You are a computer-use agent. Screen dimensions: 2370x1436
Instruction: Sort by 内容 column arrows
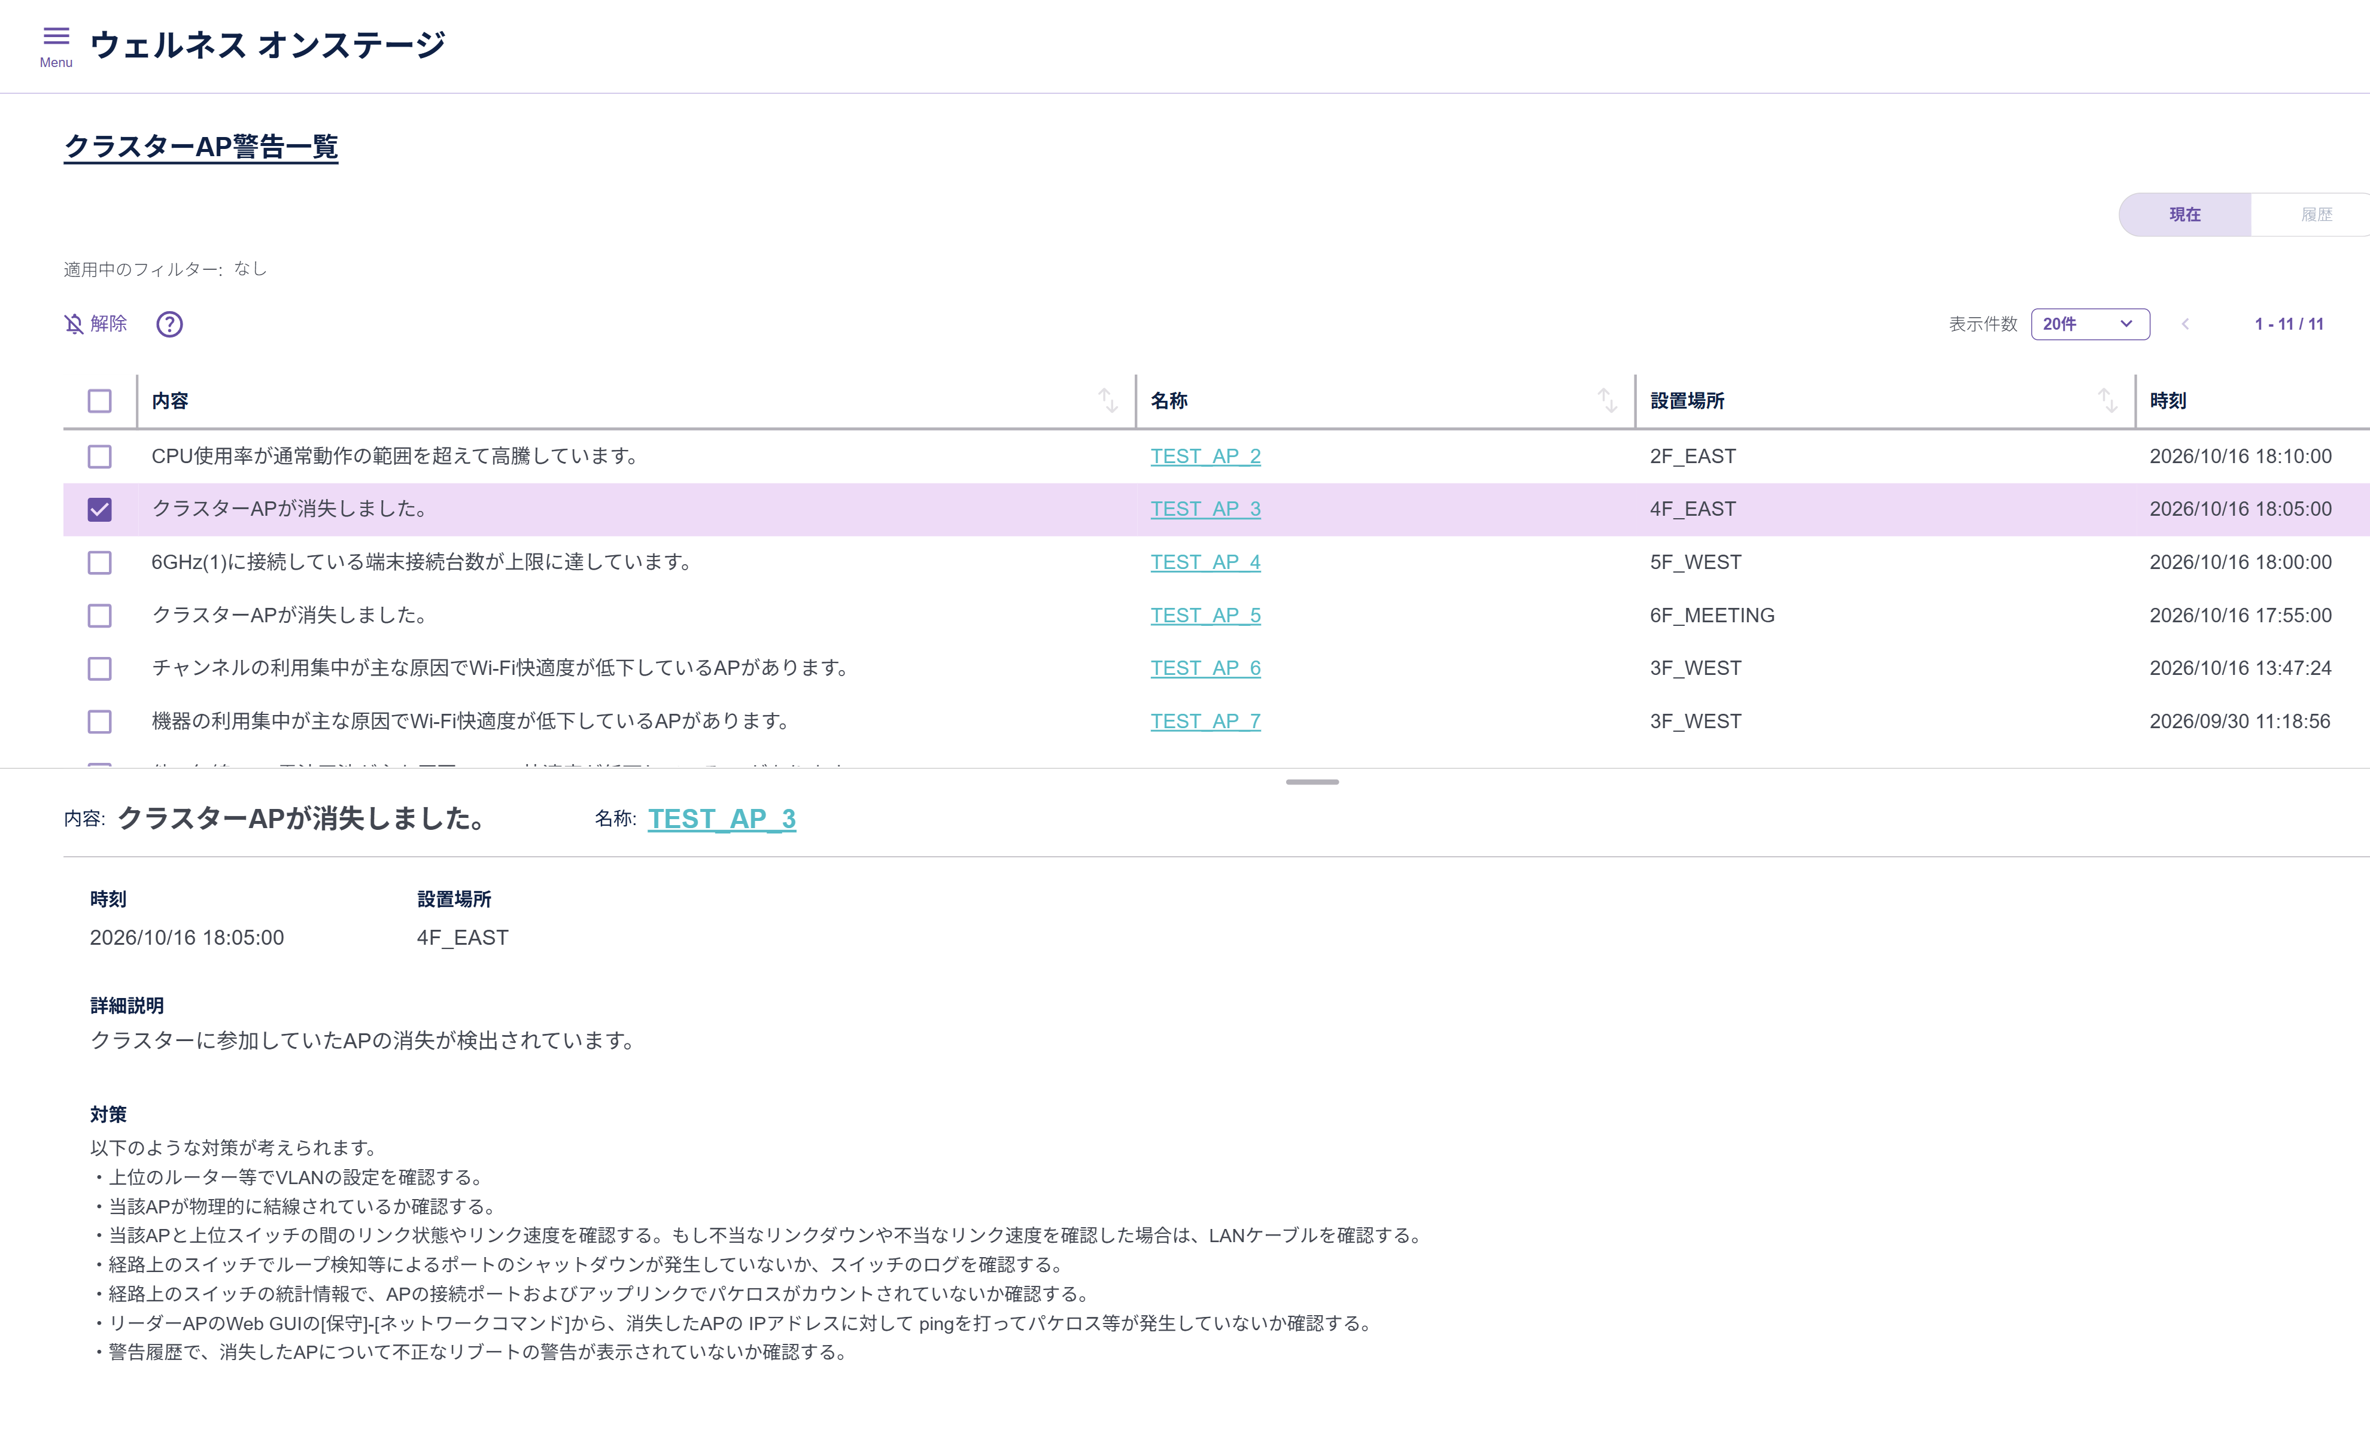pos(1108,400)
